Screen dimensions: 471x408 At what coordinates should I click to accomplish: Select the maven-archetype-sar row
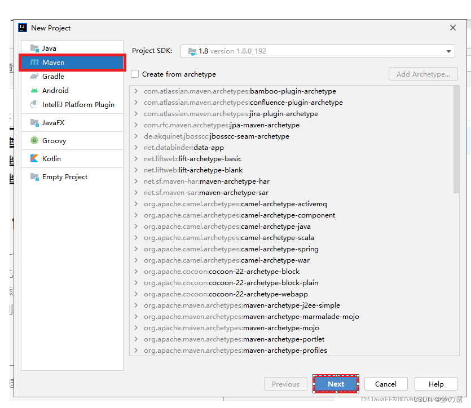pyautogui.click(x=292, y=192)
